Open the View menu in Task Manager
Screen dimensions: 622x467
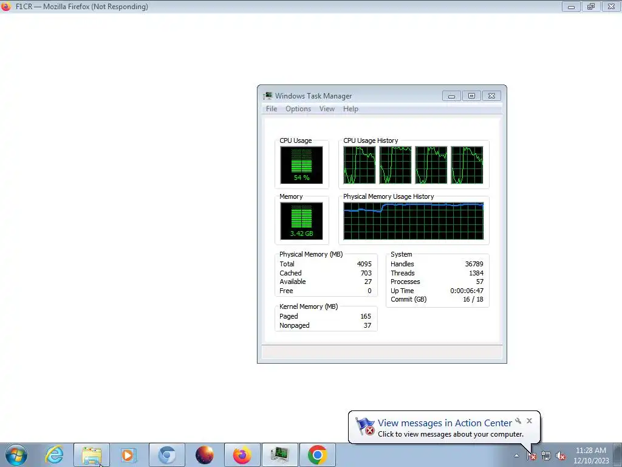[x=327, y=109]
